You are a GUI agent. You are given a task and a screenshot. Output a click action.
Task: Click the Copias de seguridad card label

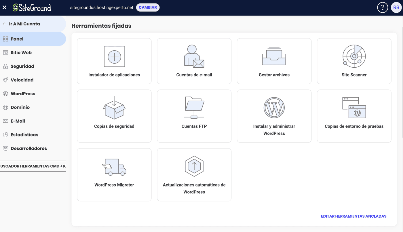[x=114, y=126]
